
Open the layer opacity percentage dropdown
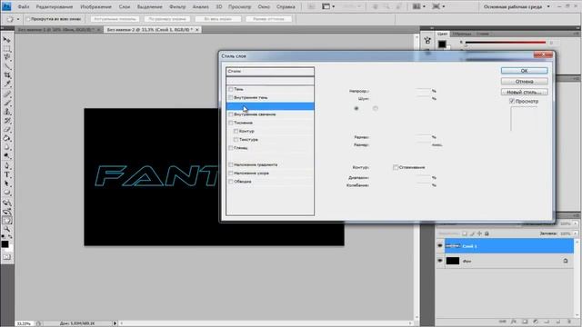[576, 223]
